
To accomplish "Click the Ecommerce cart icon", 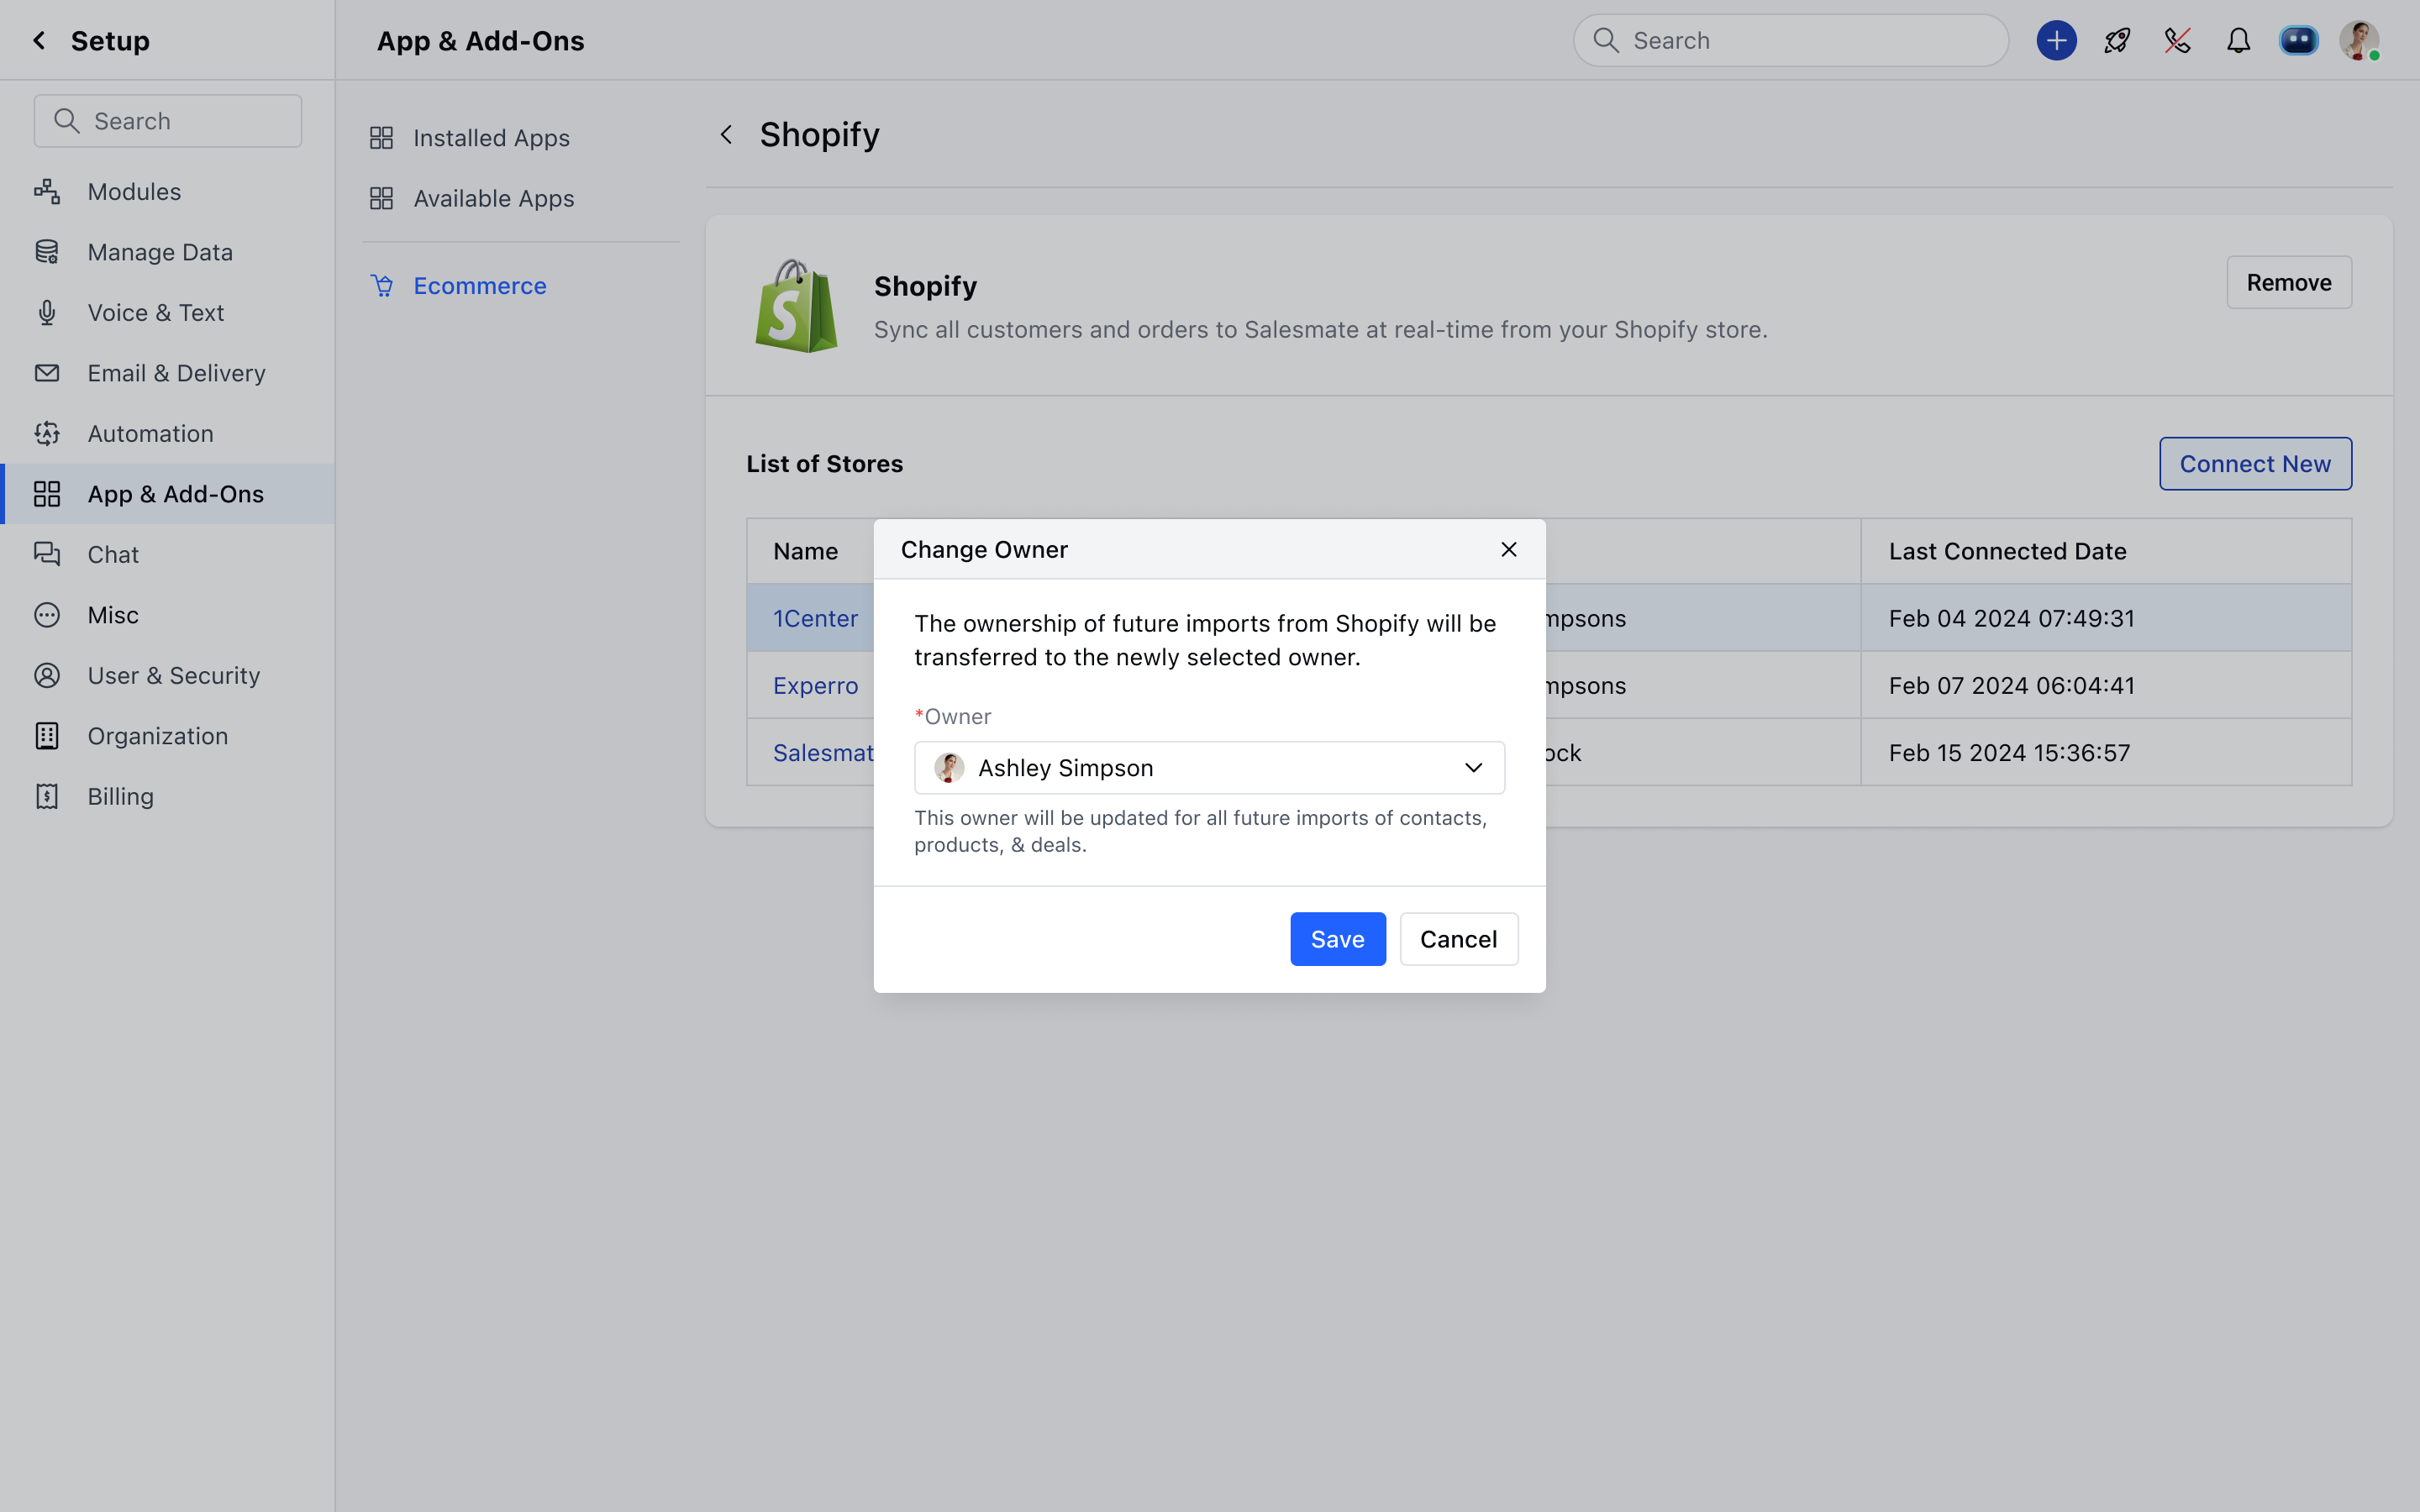I will [x=382, y=286].
